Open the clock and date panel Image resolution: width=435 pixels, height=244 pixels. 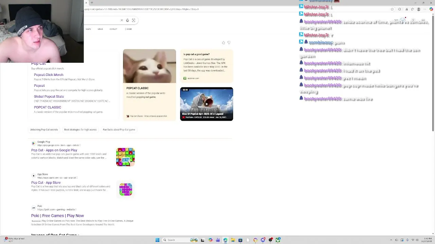point(427,240)
